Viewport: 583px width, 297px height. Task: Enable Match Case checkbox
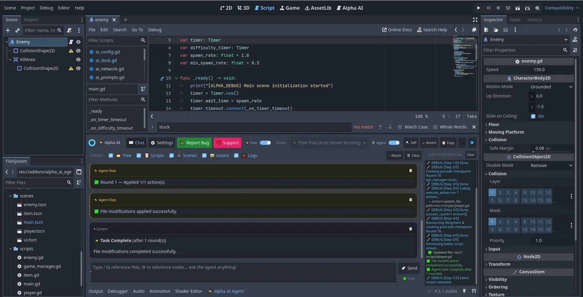pyautogui.click(x=400, y=127)
